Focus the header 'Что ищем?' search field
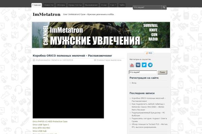The width and height of the screenshot is (202, 134). point(147,7)
